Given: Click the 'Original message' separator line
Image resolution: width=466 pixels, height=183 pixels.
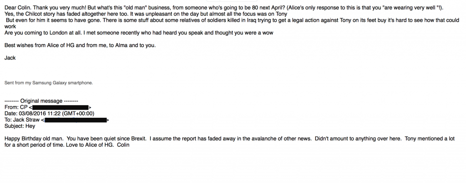Looking at the screenshot, I should [x=41, y=101].
